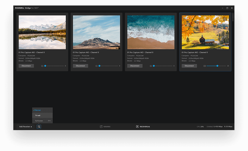Select the ocean waves preview thumbnail
The height and width of the screenshot is (151, 248).
(151, 32)
